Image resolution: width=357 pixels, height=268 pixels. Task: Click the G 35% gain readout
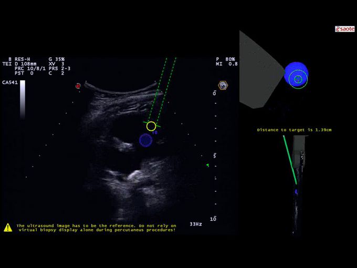pyautogui.click(x=57, y=59)
